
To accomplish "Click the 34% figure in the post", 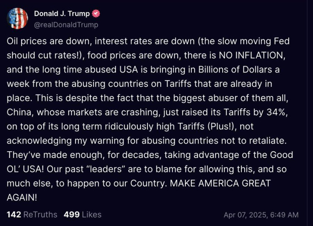I will 277,112.
